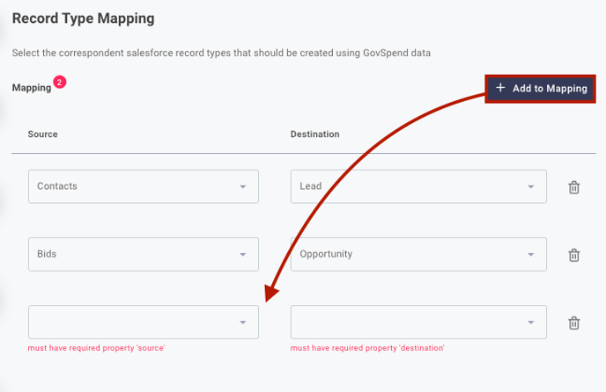Click the Destination column header

click(x=315, y=134)
